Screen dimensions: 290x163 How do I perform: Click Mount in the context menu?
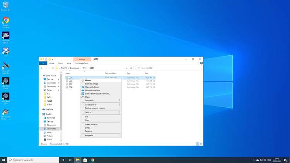88,80
